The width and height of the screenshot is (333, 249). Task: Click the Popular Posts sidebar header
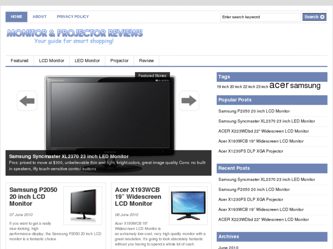272,100
